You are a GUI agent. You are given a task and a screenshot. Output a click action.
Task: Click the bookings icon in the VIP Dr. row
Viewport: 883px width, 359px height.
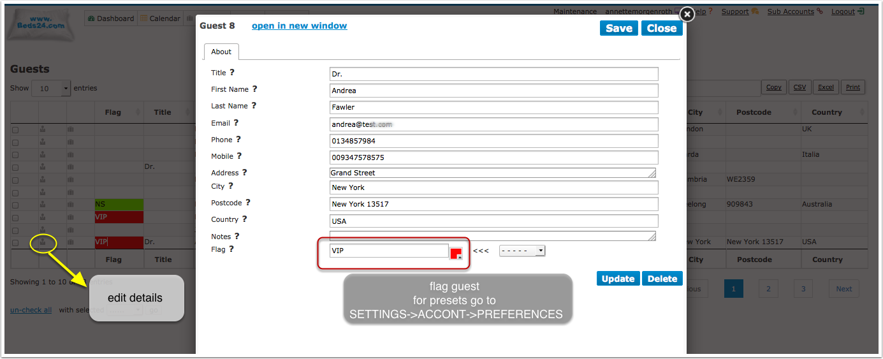click(x=71, y=242)
